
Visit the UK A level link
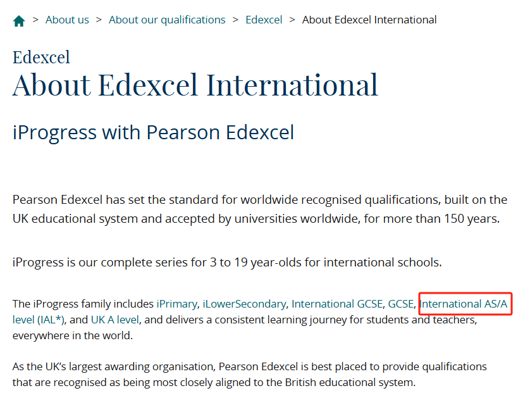point(115,320)
